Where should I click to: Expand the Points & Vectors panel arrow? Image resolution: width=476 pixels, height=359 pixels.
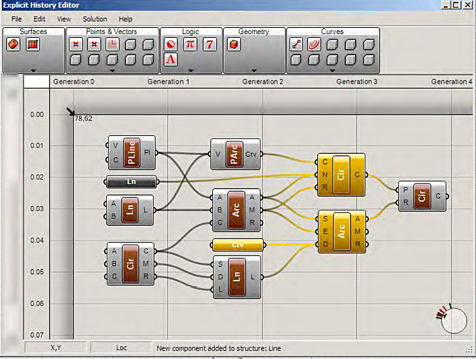point(112,70)
